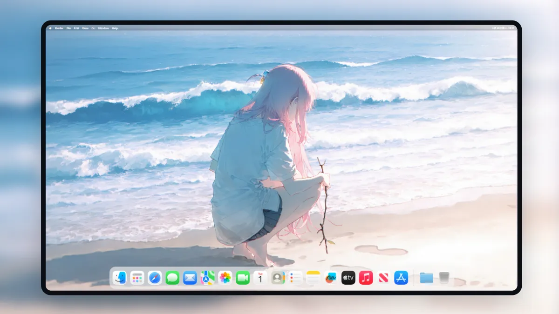Image resolution: width=559 pixels, height=314 pixels.
Task: Open the Notes app in dock
Action: coord(313,278)
